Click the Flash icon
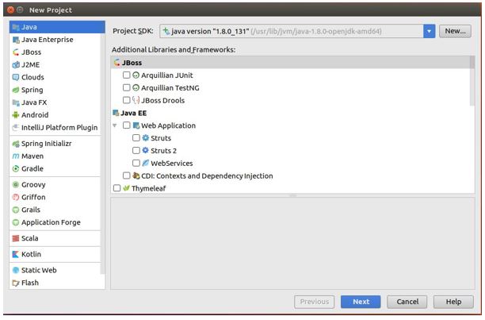Viewport: 485px width, 320px height. 16,283
